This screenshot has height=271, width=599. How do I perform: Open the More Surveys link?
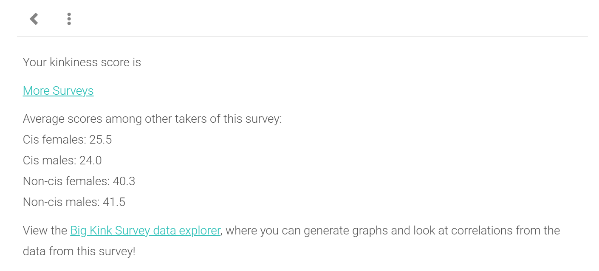coord(58,91)
